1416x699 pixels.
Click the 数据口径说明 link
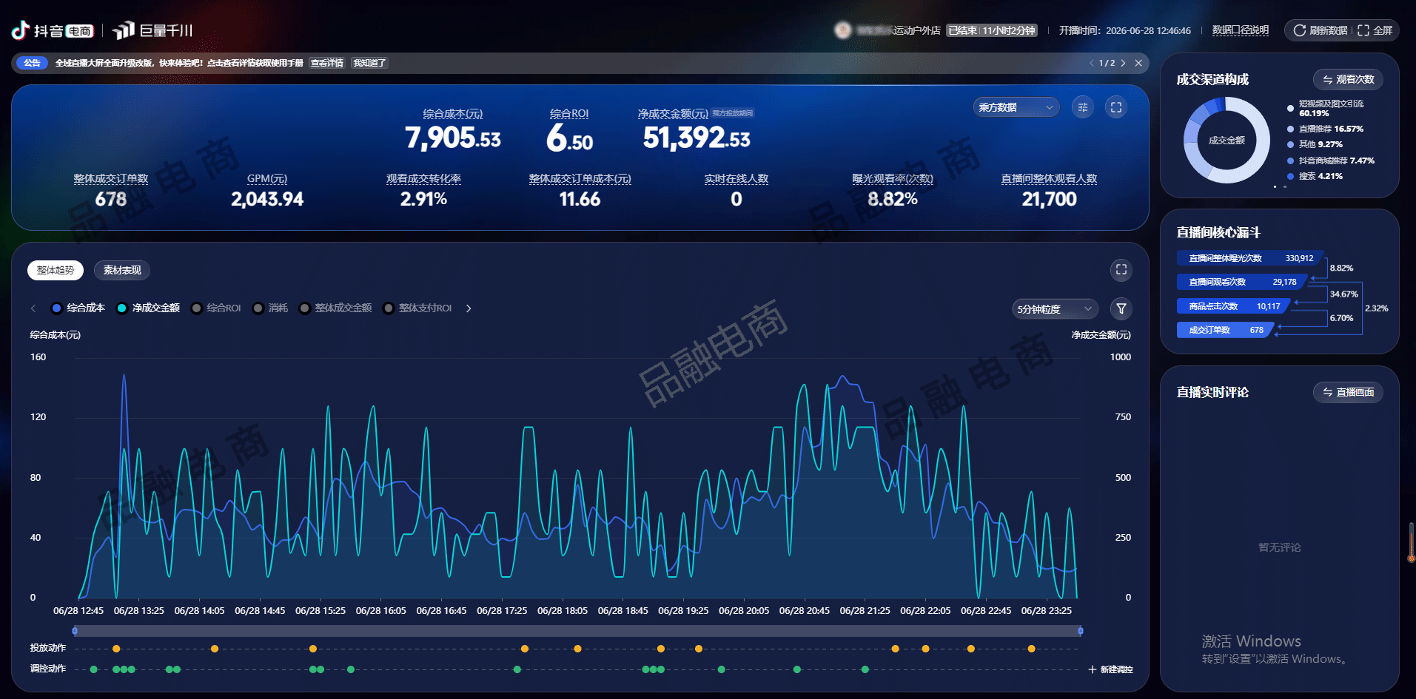1241,30
